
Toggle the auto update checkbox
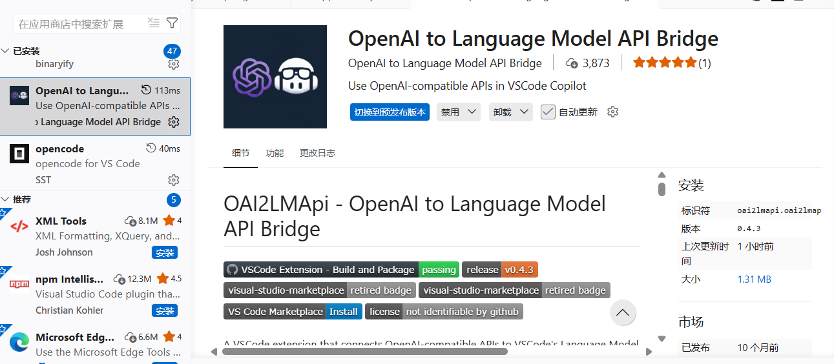[x=548, y=112]
